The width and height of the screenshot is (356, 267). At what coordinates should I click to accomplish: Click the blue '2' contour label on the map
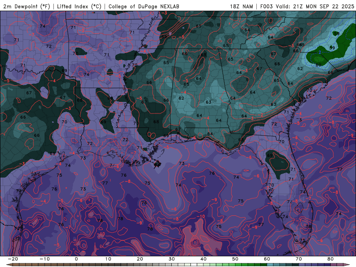(320, 53)
